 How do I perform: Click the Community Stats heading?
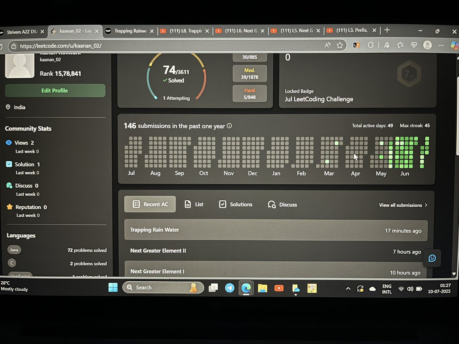28,128
